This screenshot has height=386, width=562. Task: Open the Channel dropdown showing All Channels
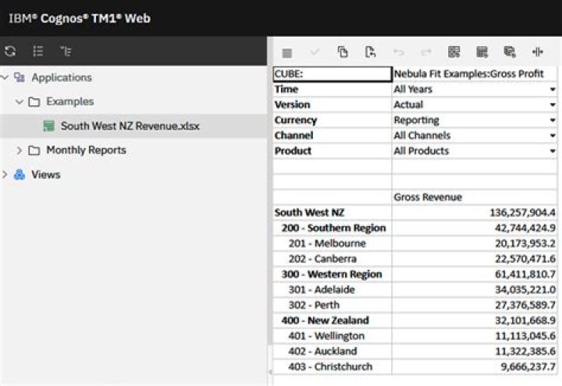[553, 136]
